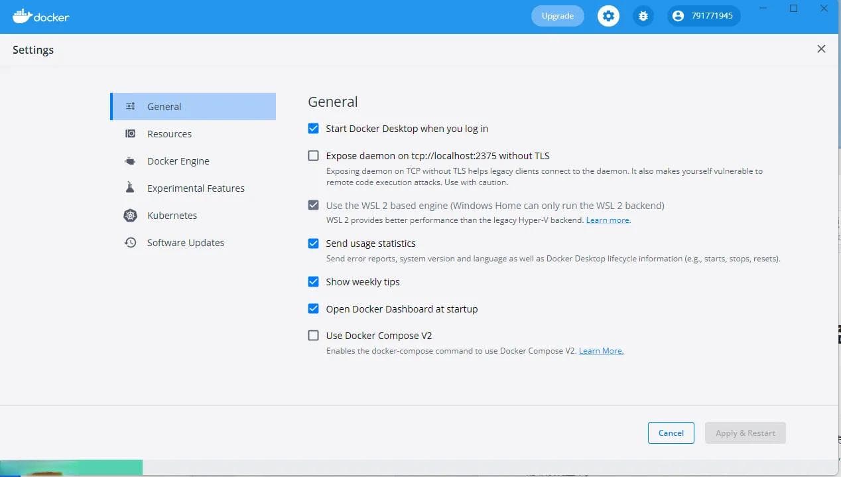Uncheck Open Docker Dashboard at startup

pos(313,308)
